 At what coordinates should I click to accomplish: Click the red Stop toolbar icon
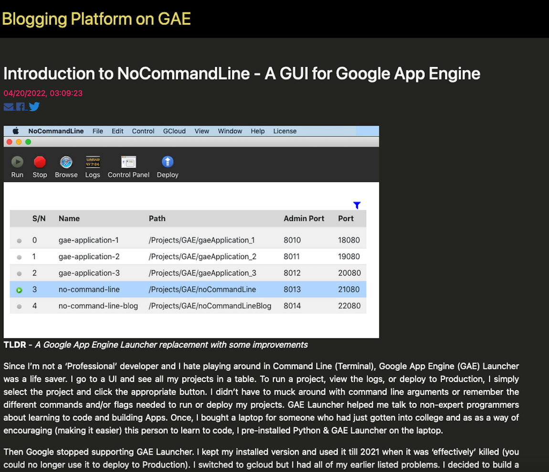pyautogui.click(x=40, y=162)
